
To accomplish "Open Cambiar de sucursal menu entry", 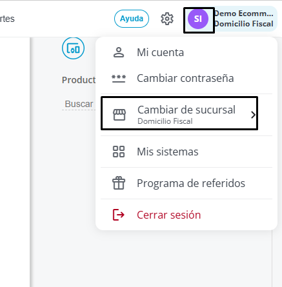I will point(179,113).
